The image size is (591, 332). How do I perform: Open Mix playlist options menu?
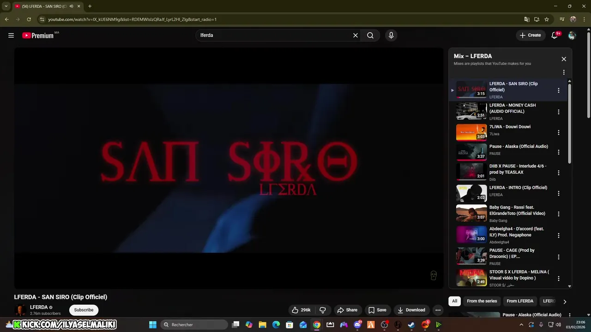pyautogui.click(x=564, y=72)
